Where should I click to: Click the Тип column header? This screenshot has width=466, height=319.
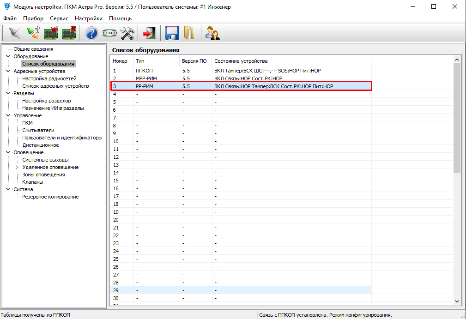[x=157, y=61]
